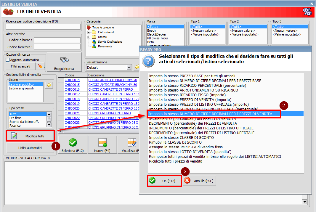Click bottom-right notes scroll down arrow

[x=304, y=202]
